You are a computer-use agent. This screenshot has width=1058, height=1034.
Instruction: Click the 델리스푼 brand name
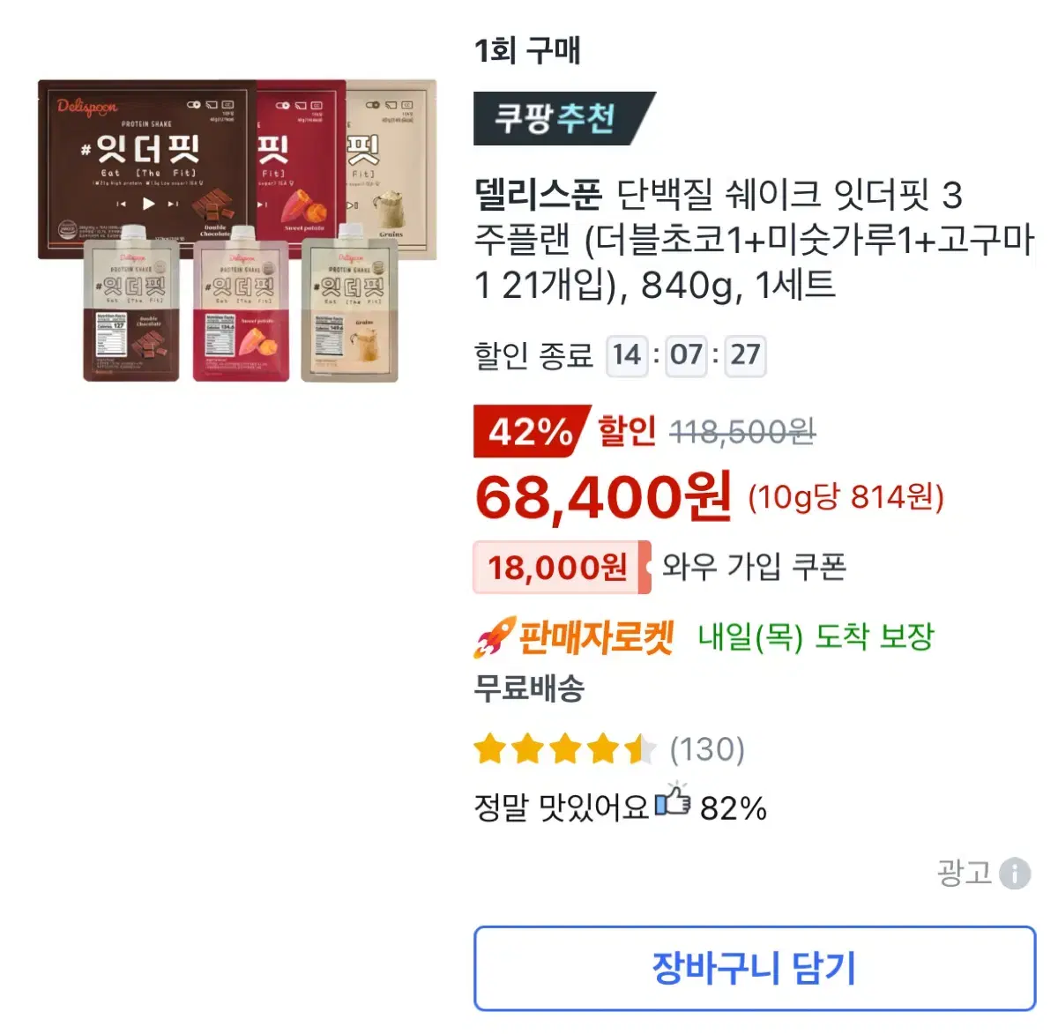click(538, 195)
